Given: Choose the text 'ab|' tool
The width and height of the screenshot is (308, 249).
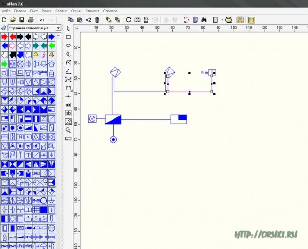Looking at the screenshot, I should coord(68,105).
